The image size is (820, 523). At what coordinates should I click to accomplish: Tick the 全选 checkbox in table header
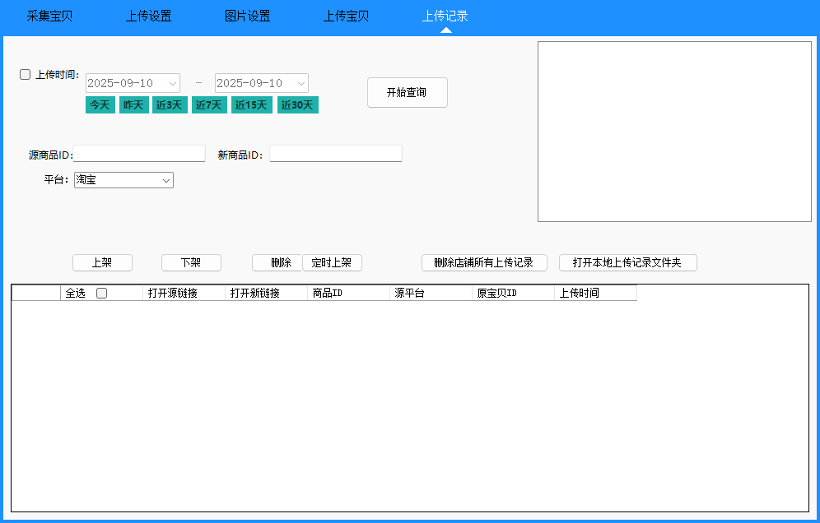pos(101,293)
